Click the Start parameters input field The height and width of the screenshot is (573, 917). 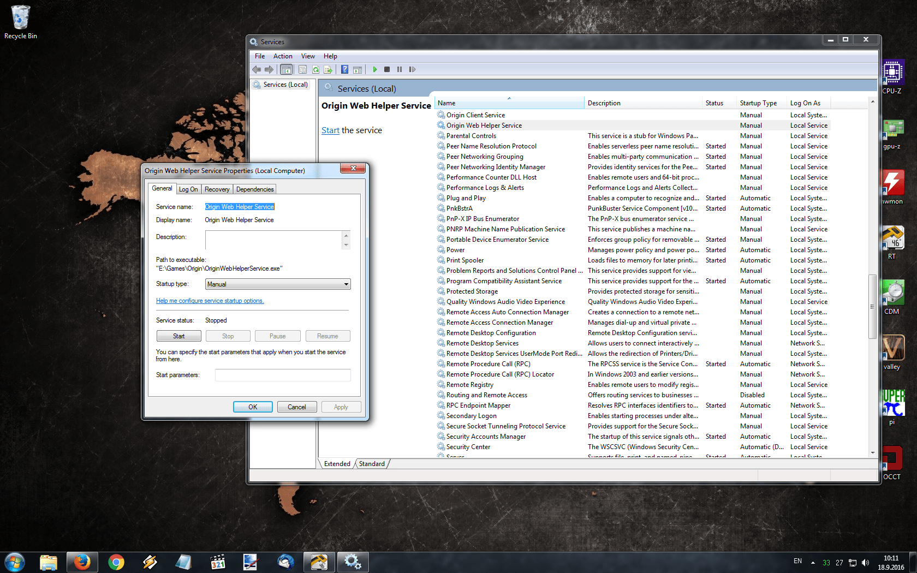283,375
